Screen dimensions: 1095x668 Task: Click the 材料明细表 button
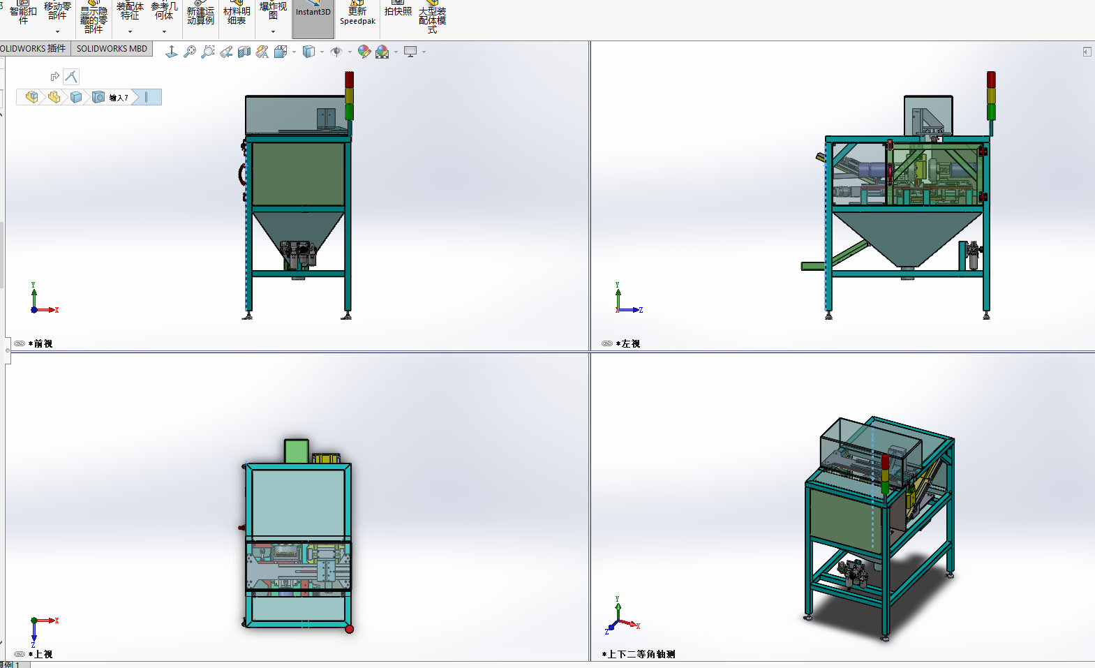[237, 15]
